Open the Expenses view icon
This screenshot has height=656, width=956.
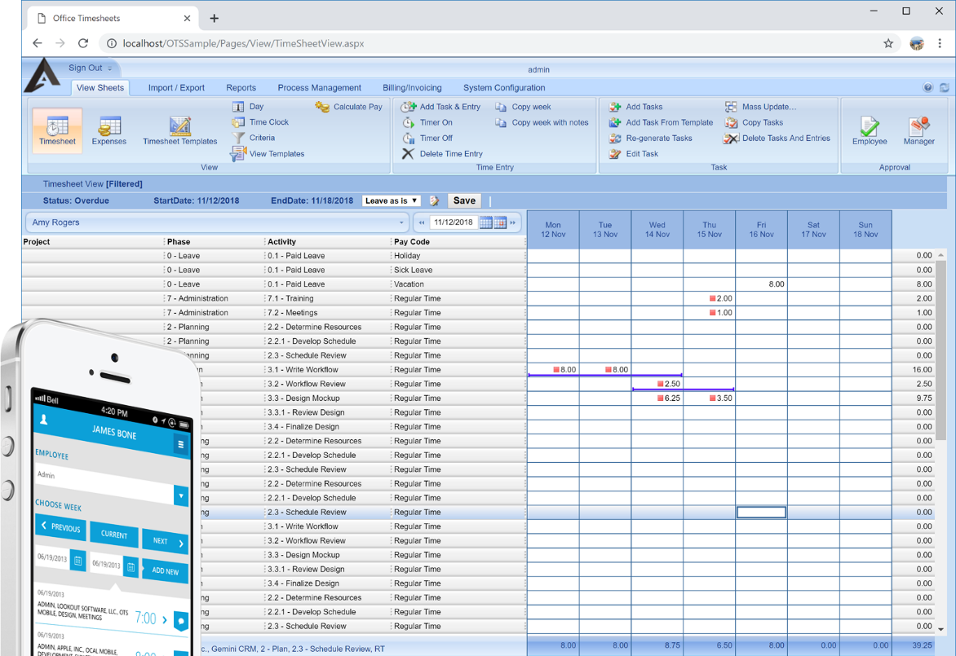[x=108, y=126]
